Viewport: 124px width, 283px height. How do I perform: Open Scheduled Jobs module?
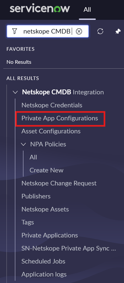43,261
